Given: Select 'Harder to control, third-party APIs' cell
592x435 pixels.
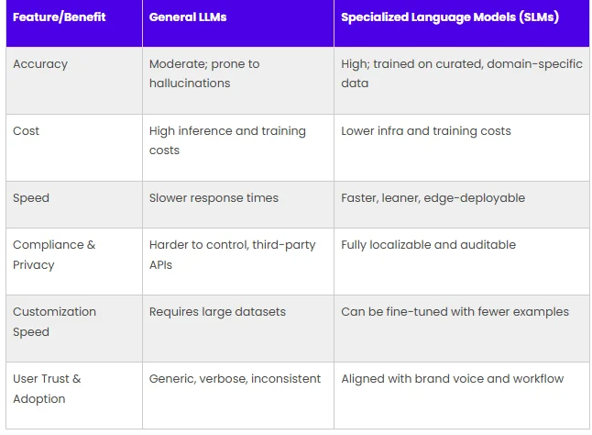Looking at the screenshot, I should point(232,255).
